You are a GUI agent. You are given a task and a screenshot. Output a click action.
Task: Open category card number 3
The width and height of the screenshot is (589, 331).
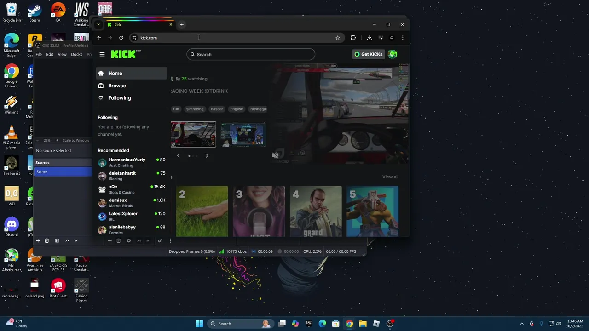coord(259,211)
